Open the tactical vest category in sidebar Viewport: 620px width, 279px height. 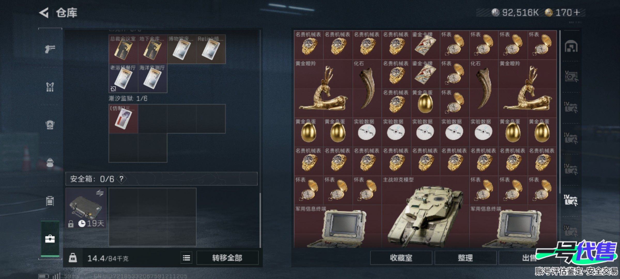[50, 87]
